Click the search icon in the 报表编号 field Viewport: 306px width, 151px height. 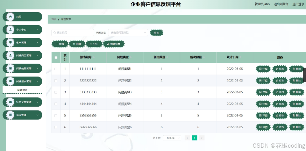click(x=54, y=33)
